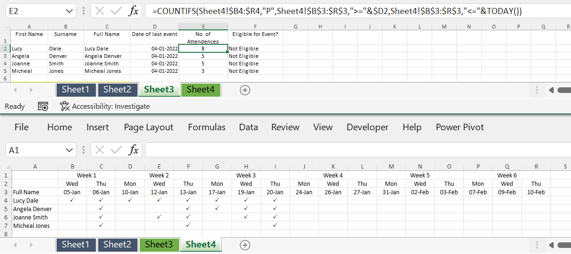Select 'Eligible for Event?' header cell
Viewport: 571px width, 254px height.
(x=255, y=37)
